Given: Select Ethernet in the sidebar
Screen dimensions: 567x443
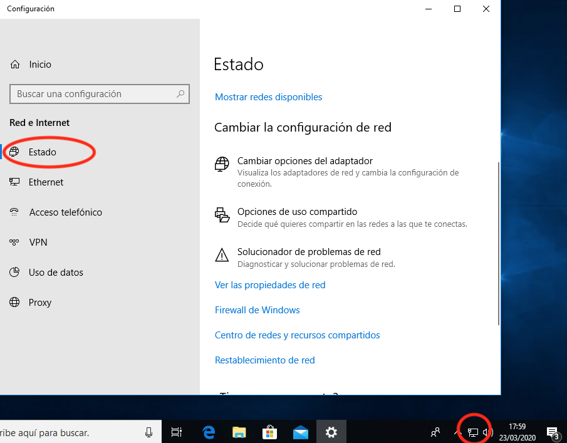Looking at the screenshot, I should (x=46, y=182).
